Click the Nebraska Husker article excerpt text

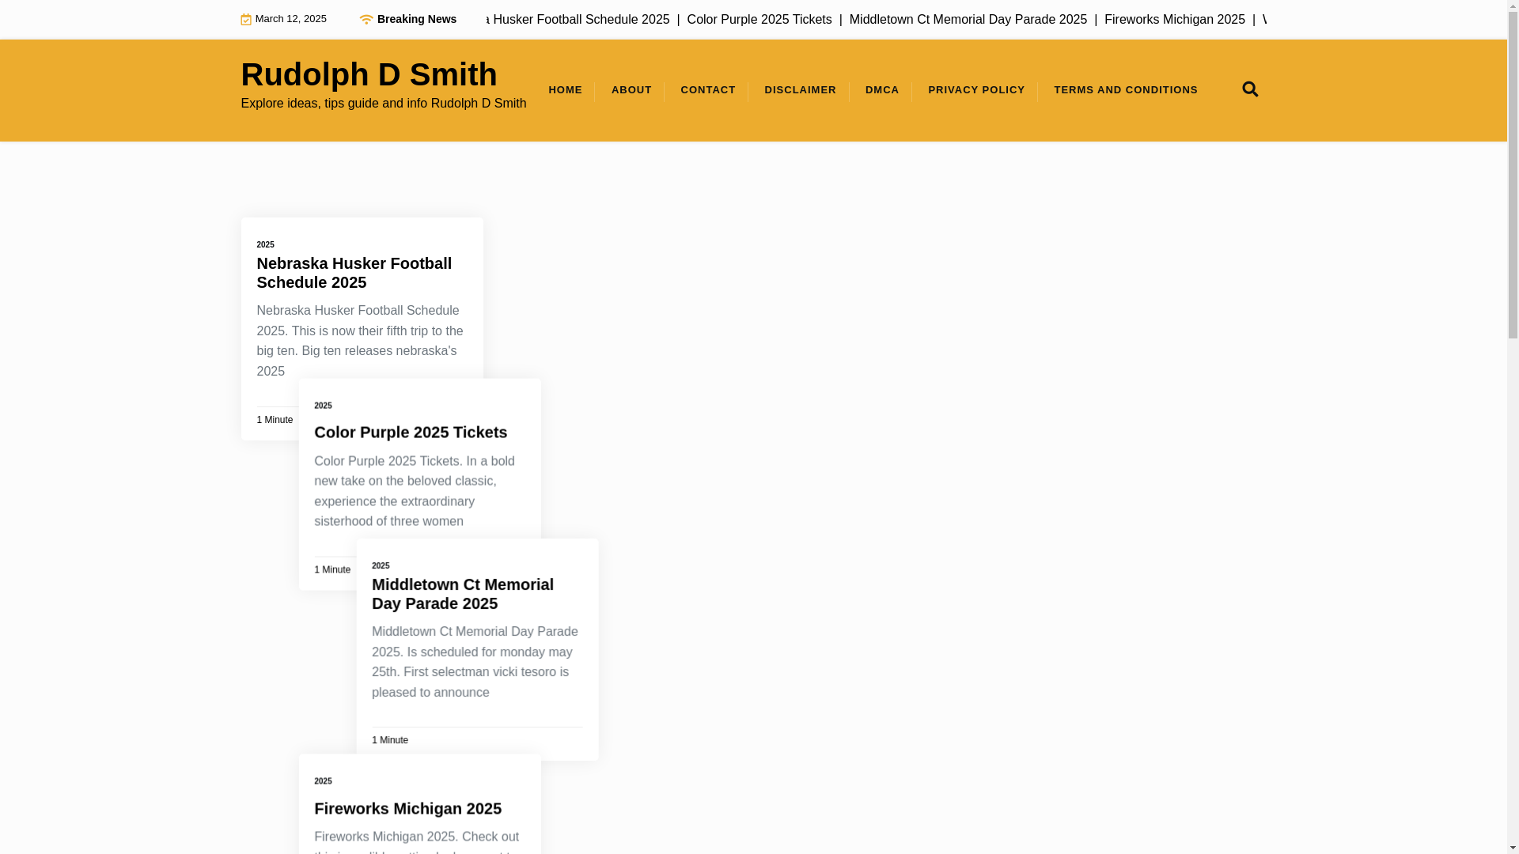pos(360,341)
